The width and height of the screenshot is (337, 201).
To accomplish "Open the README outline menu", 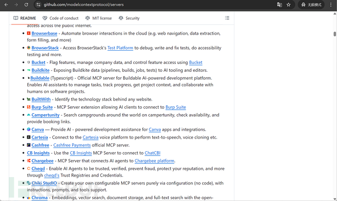I will coord(227,18).
